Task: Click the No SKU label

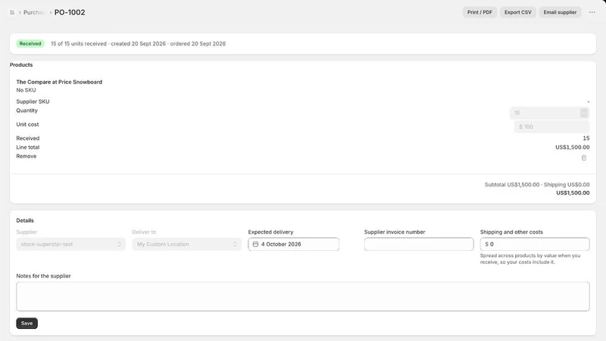Action: (26, 90)
